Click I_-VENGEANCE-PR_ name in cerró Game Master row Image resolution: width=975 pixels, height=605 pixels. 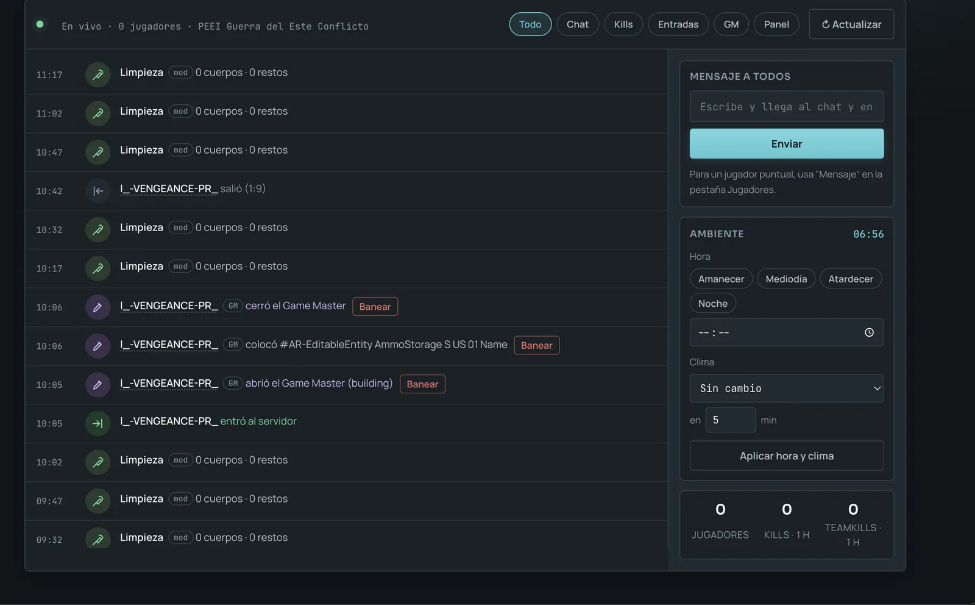(x=169, y=306)
